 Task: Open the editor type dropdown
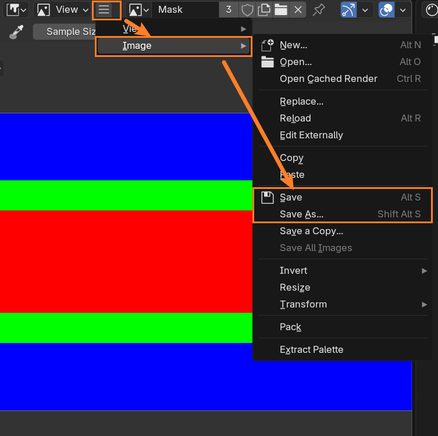[x=16, y=10]
